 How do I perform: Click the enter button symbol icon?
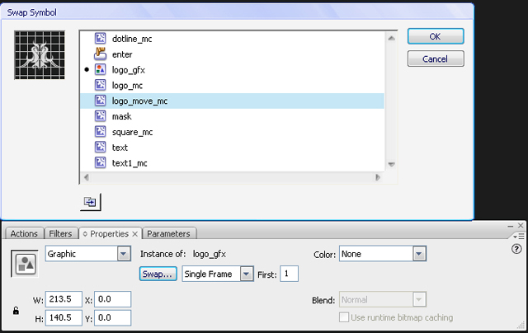tap(100, 54)
